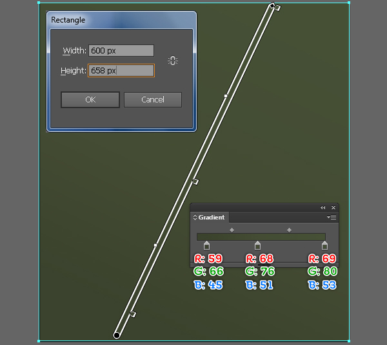Click the right gradient midpoint diamond
Screen dimensions: 387x345
pos(289,230)
